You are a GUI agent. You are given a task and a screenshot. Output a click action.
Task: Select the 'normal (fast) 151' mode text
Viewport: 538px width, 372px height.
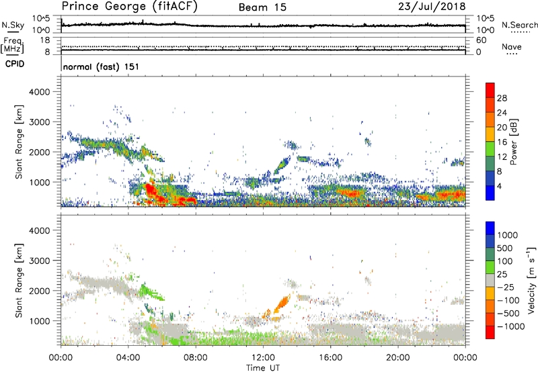pos(102,66)
